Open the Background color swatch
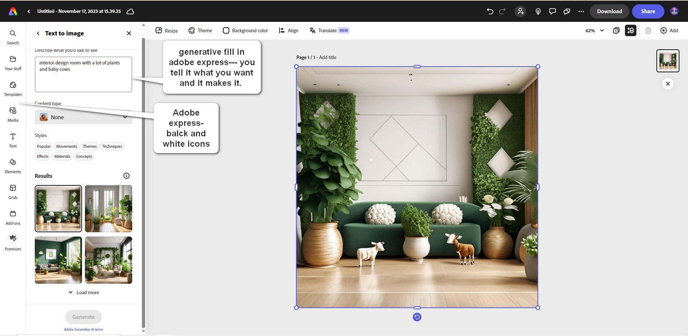 [245, 30]
